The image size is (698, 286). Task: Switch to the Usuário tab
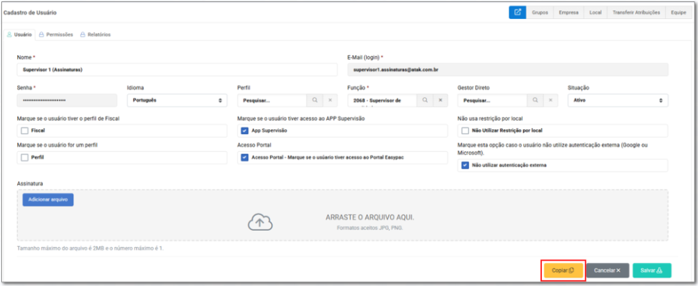20,34
